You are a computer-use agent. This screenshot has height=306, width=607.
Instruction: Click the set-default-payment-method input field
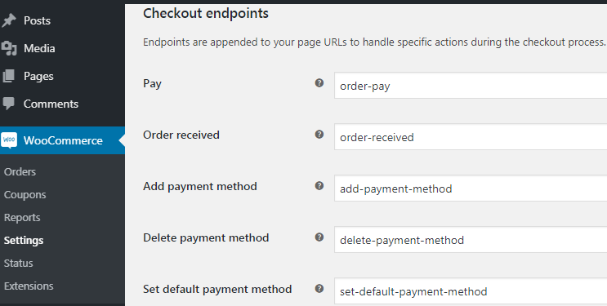point(471,291)
